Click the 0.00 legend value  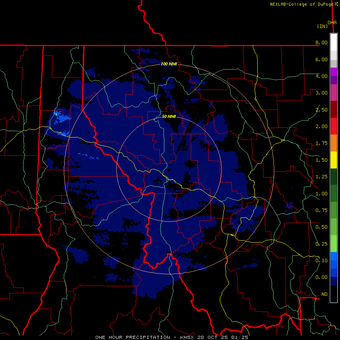click(321, 277)
